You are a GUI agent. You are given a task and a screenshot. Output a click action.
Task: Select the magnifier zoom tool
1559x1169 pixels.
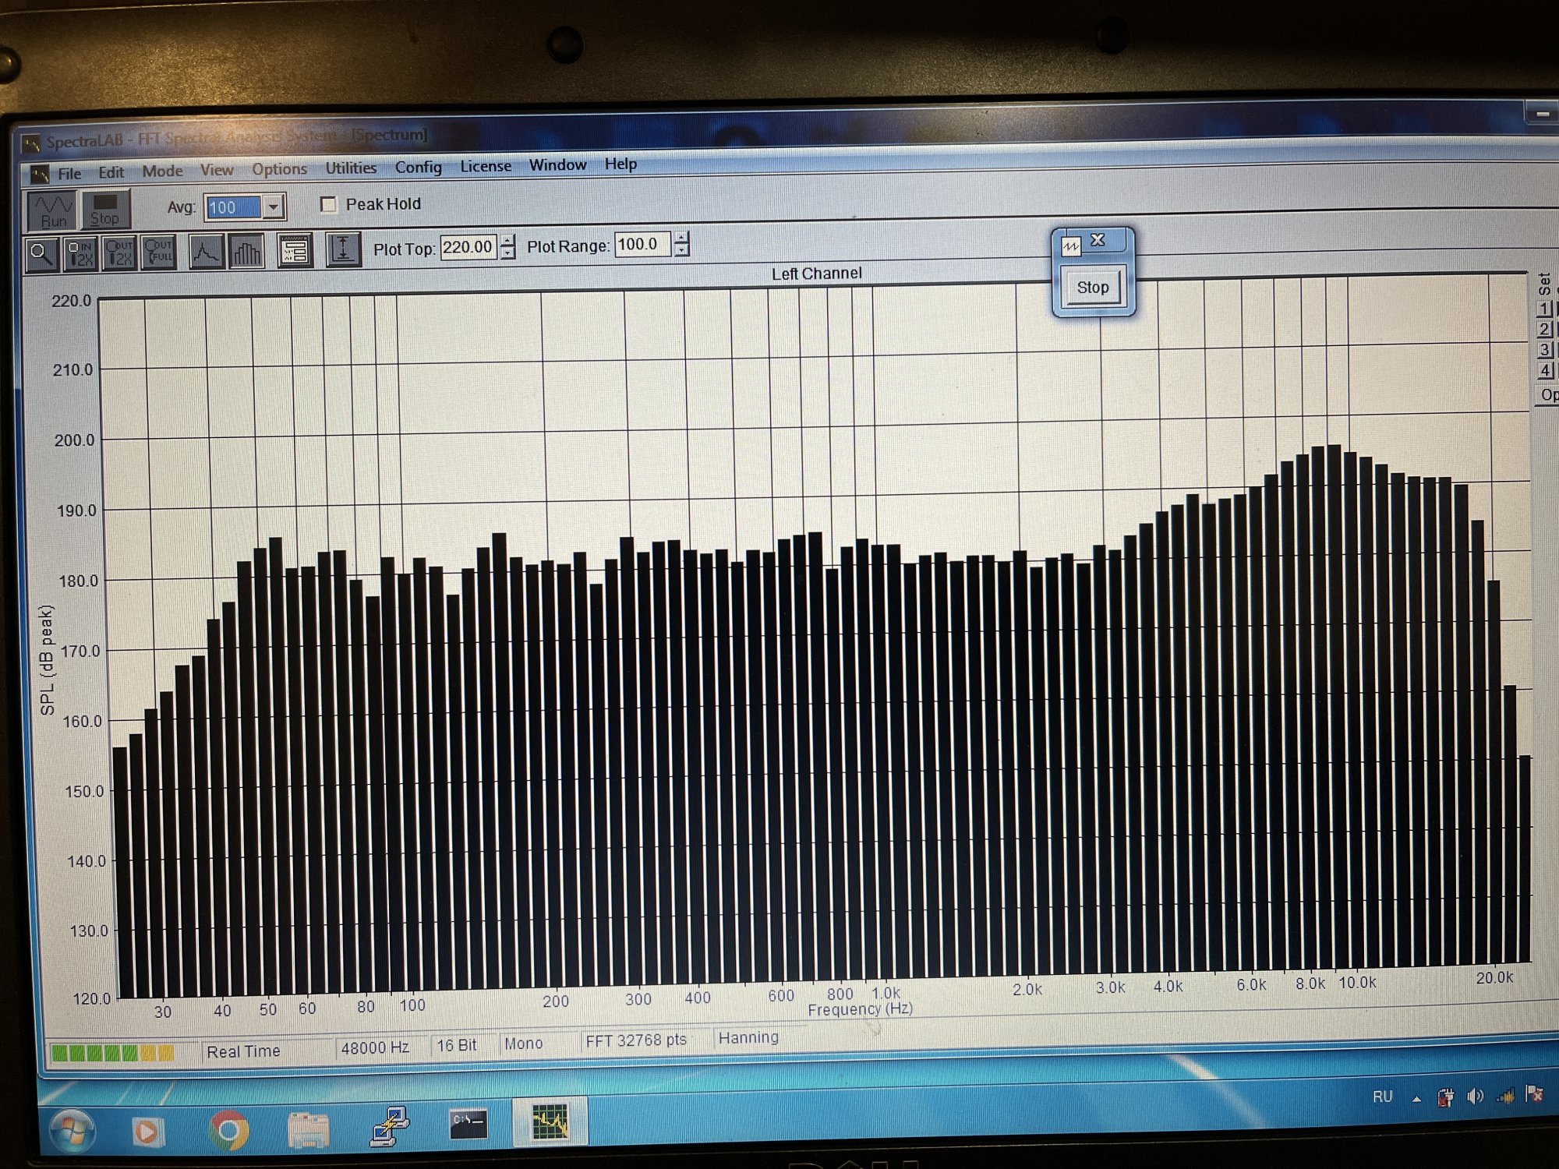coord(41,254)
